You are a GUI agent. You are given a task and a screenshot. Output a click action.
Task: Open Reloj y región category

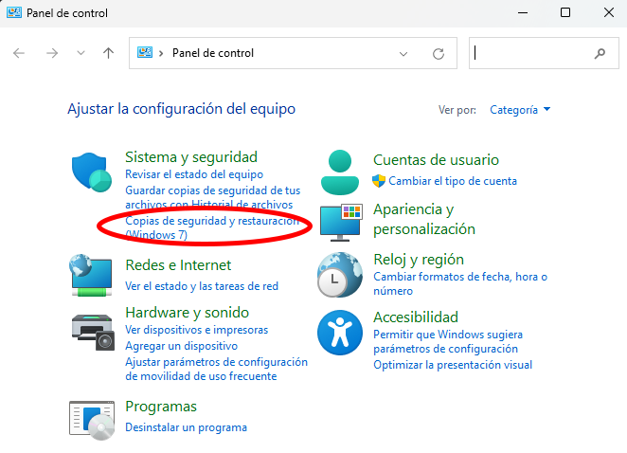pos(419,260)
